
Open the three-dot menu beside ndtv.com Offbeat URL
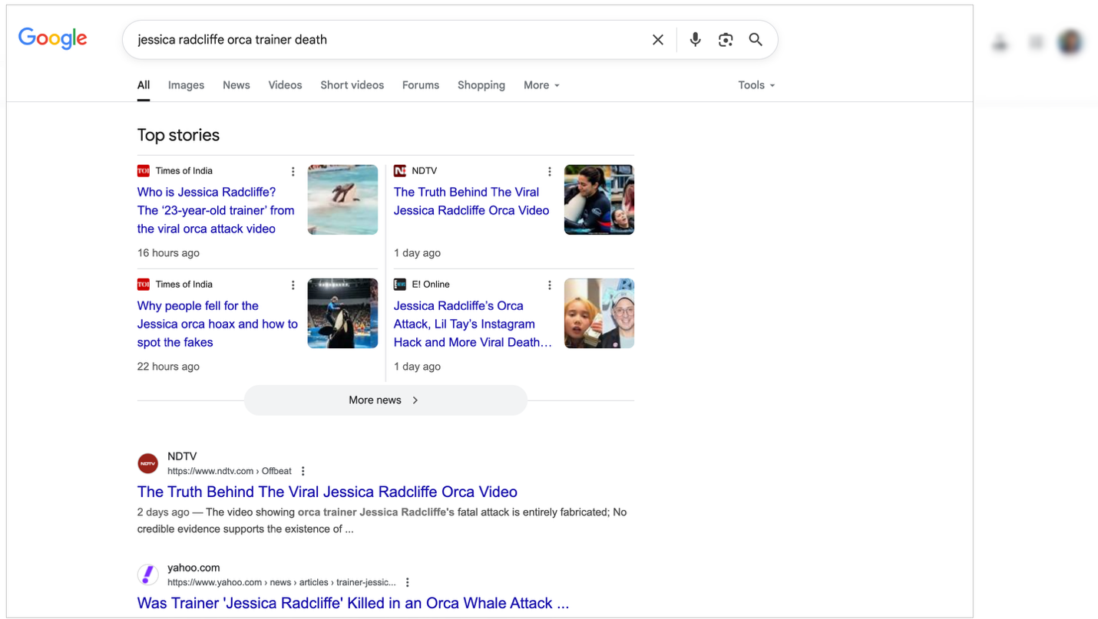[303, 471]
